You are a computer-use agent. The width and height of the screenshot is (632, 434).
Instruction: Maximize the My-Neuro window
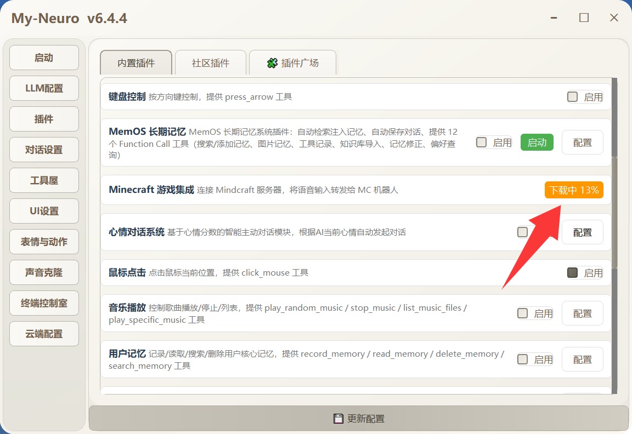tap(584, 18)
